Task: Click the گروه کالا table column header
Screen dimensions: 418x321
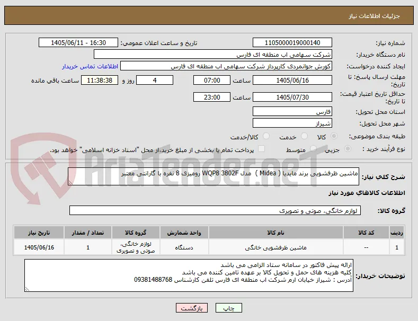Action: tap(136, 233)
